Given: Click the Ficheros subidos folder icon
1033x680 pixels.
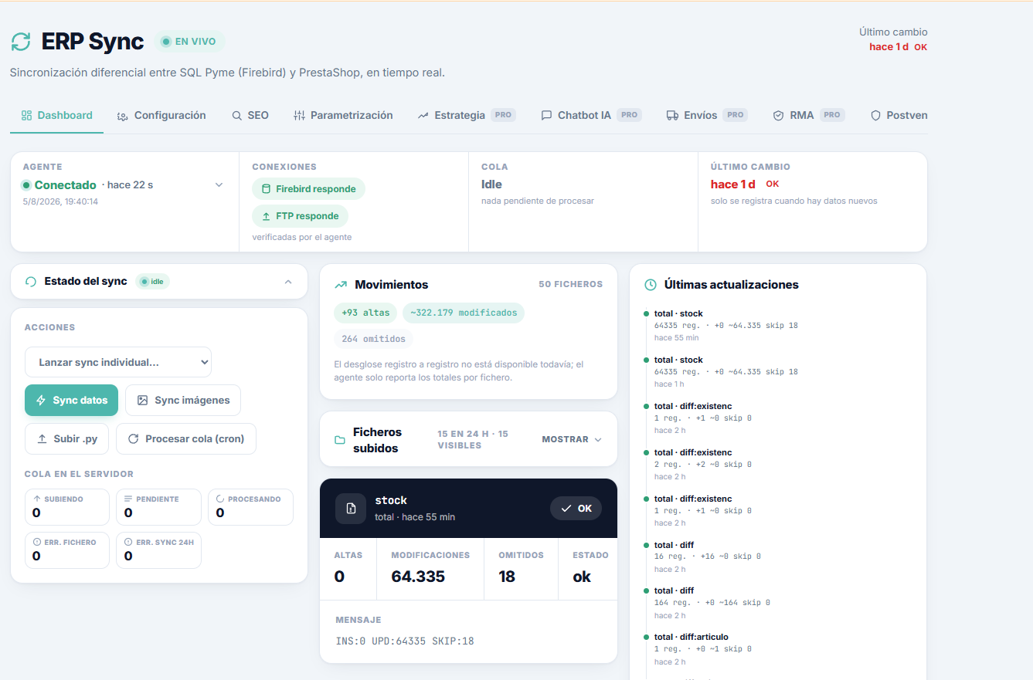Looking at the screenshot, I should click(340, 440).
